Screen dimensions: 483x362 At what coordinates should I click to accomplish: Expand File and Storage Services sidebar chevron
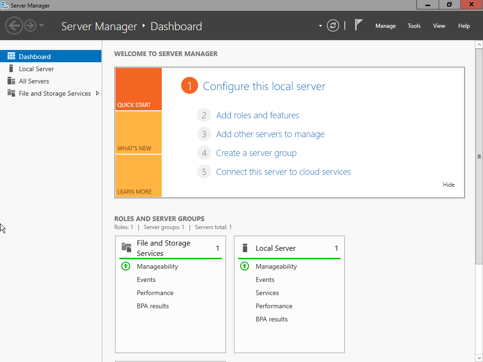(x=98, y=93)
